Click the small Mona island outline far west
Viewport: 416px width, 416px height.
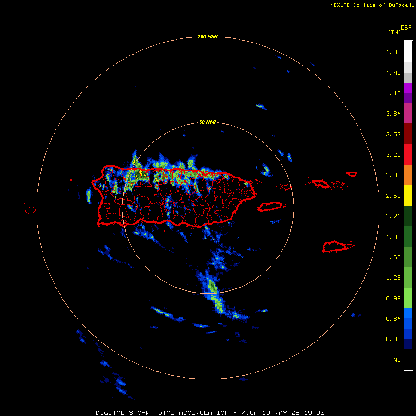click(30, 211)
